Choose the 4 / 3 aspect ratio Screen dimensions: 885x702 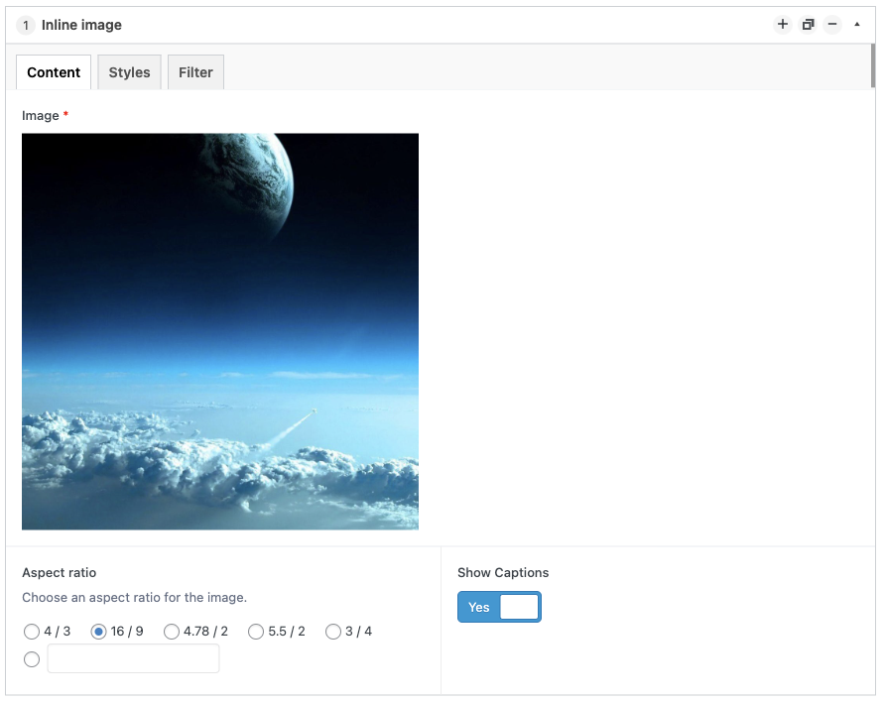tap(32, 632)
